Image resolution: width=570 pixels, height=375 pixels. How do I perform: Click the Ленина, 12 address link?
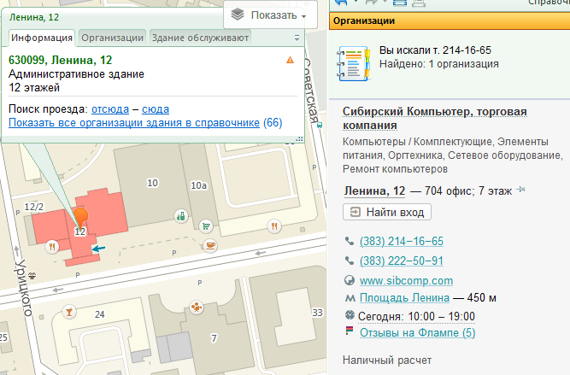(x=375, y=190)
